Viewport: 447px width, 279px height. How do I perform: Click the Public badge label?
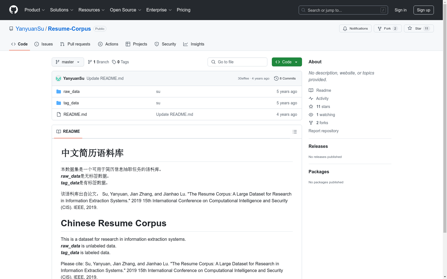click(100, 29)
